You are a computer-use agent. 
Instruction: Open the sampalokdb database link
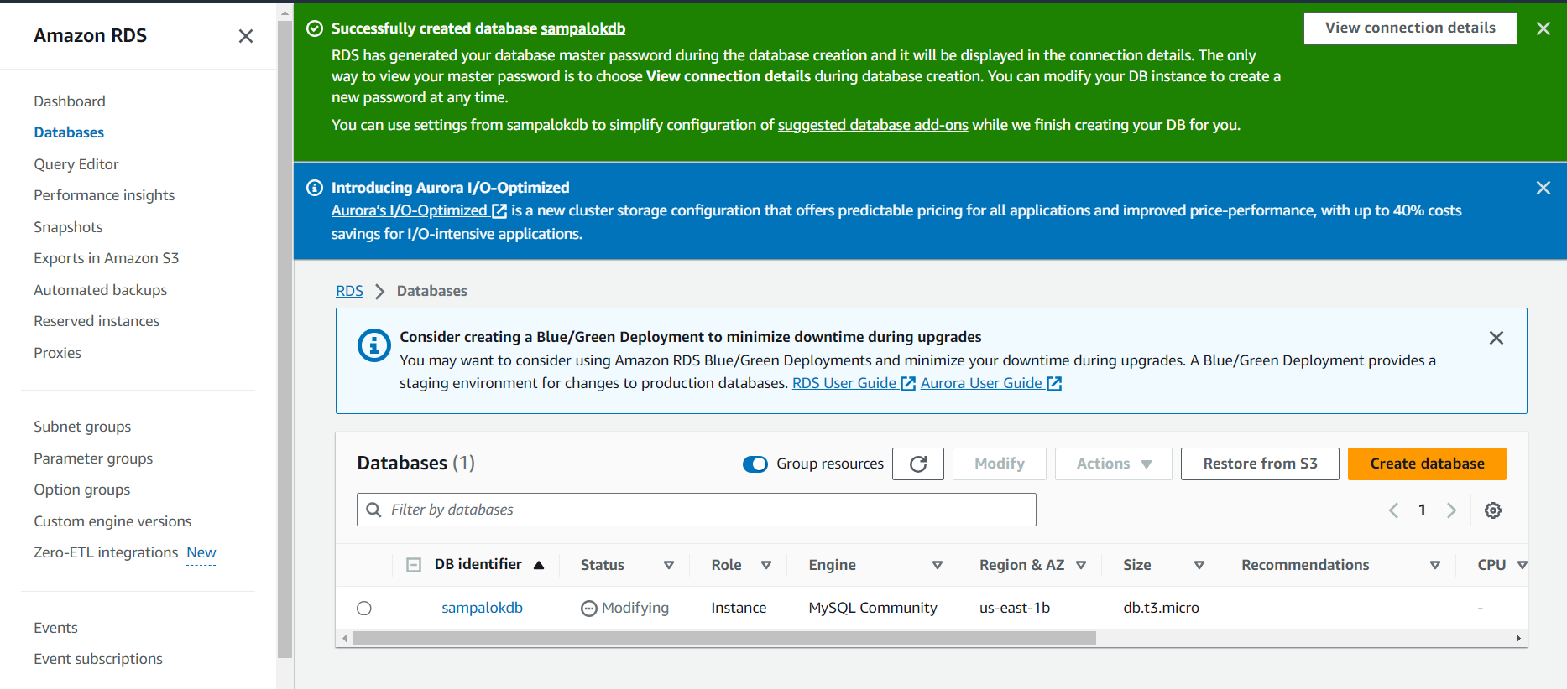pyautogui.click(x=482, y=608)
